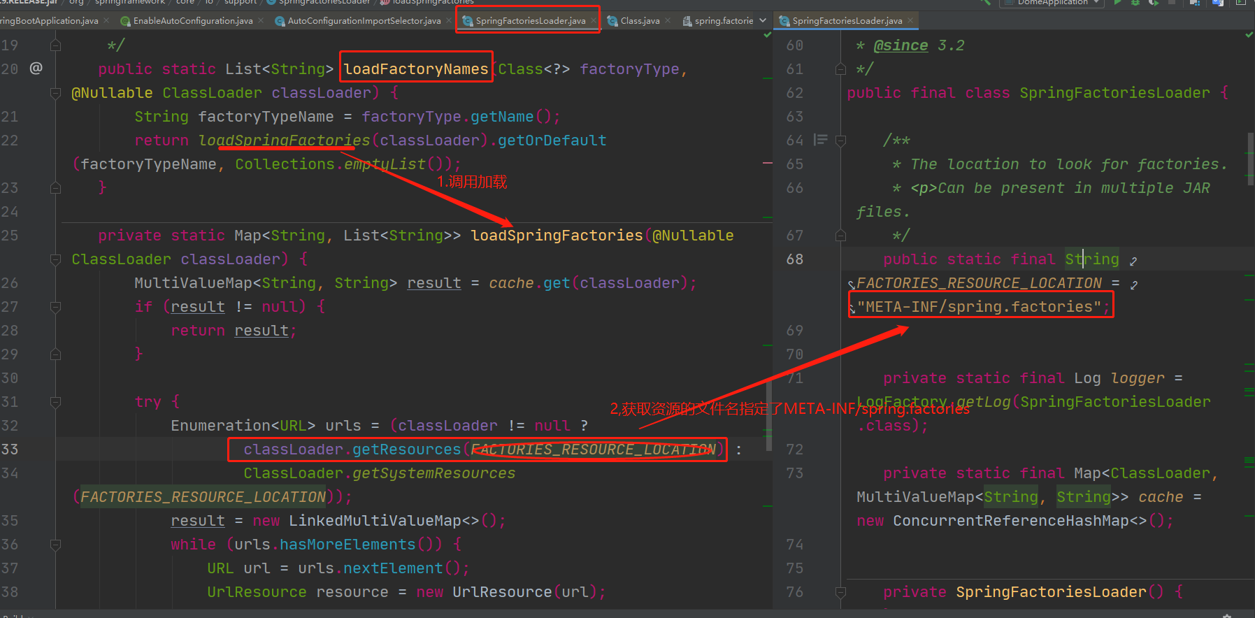Image resolution: width=1255 pixels, height=618 pixels.
Task: Switch to EnableAutoConfiguration.java tab
Action: (193, 21)
